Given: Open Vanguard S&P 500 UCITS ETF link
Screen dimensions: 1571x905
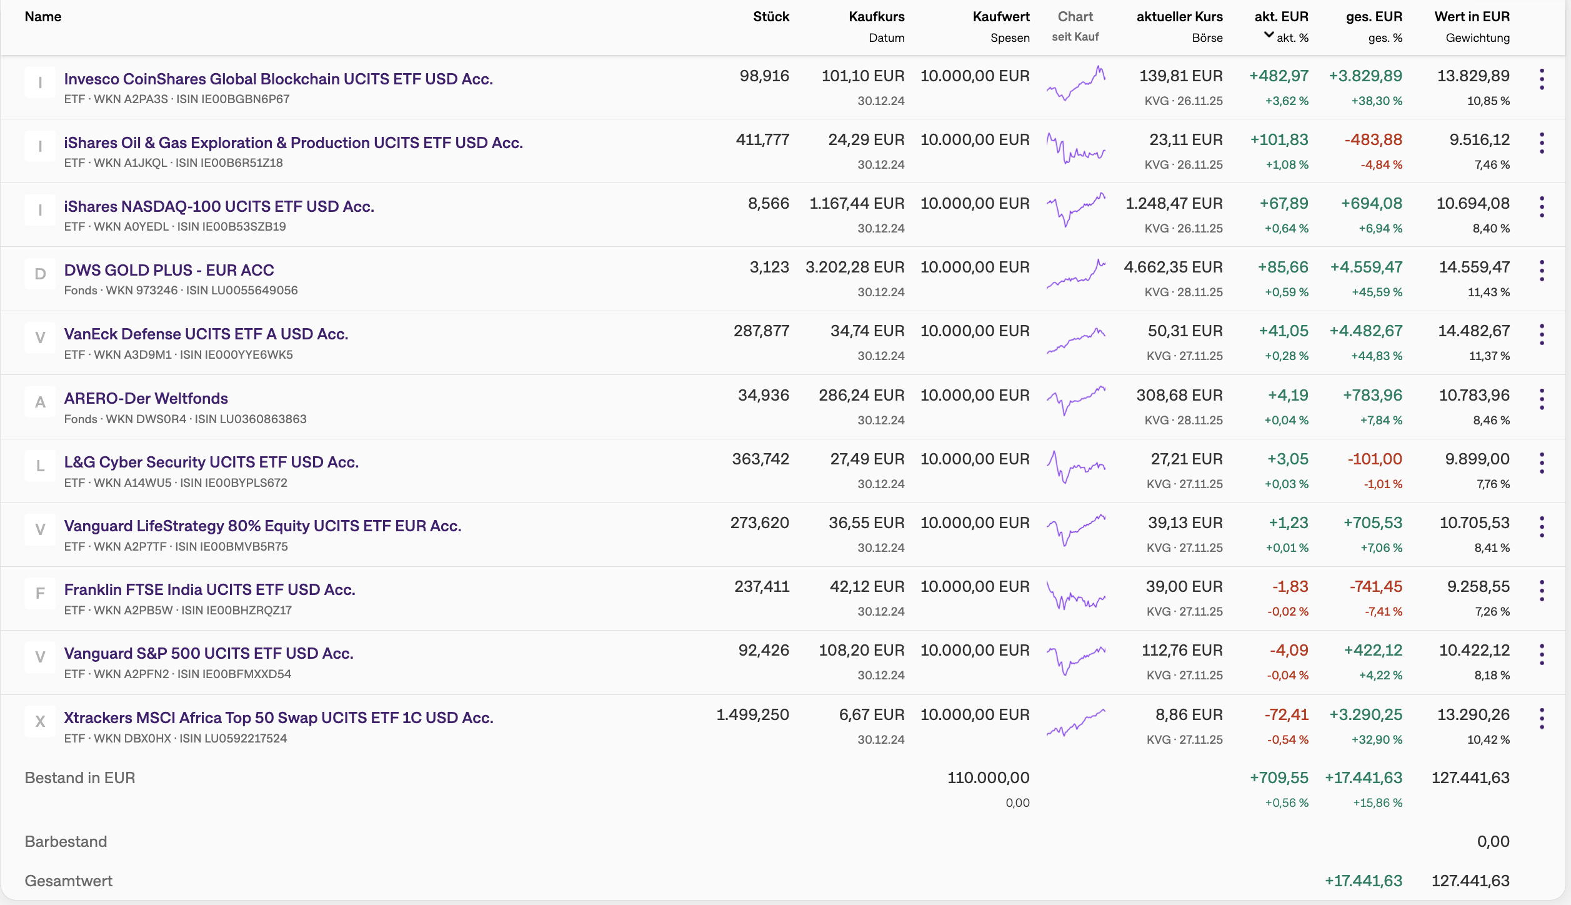Looking at the screenshot, I should [209, 653].
